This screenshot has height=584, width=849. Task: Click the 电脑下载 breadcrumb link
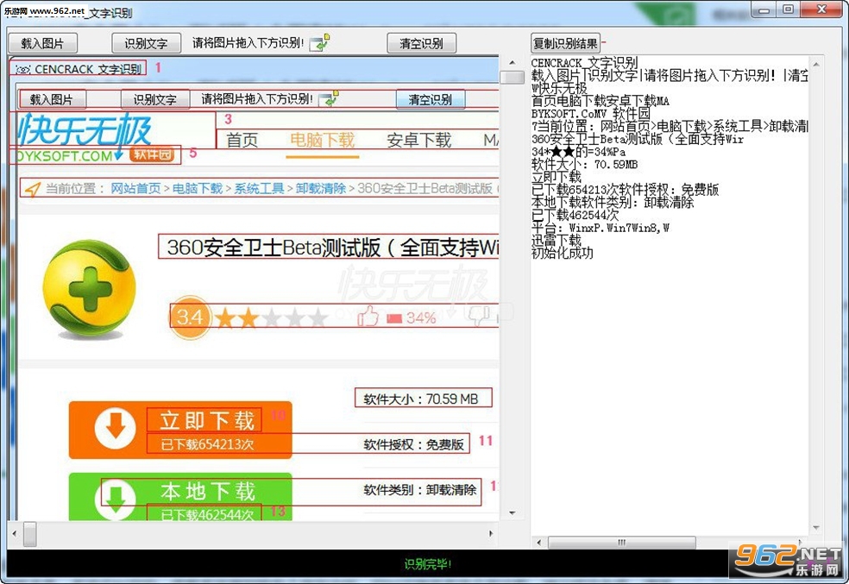click(198, 188)
